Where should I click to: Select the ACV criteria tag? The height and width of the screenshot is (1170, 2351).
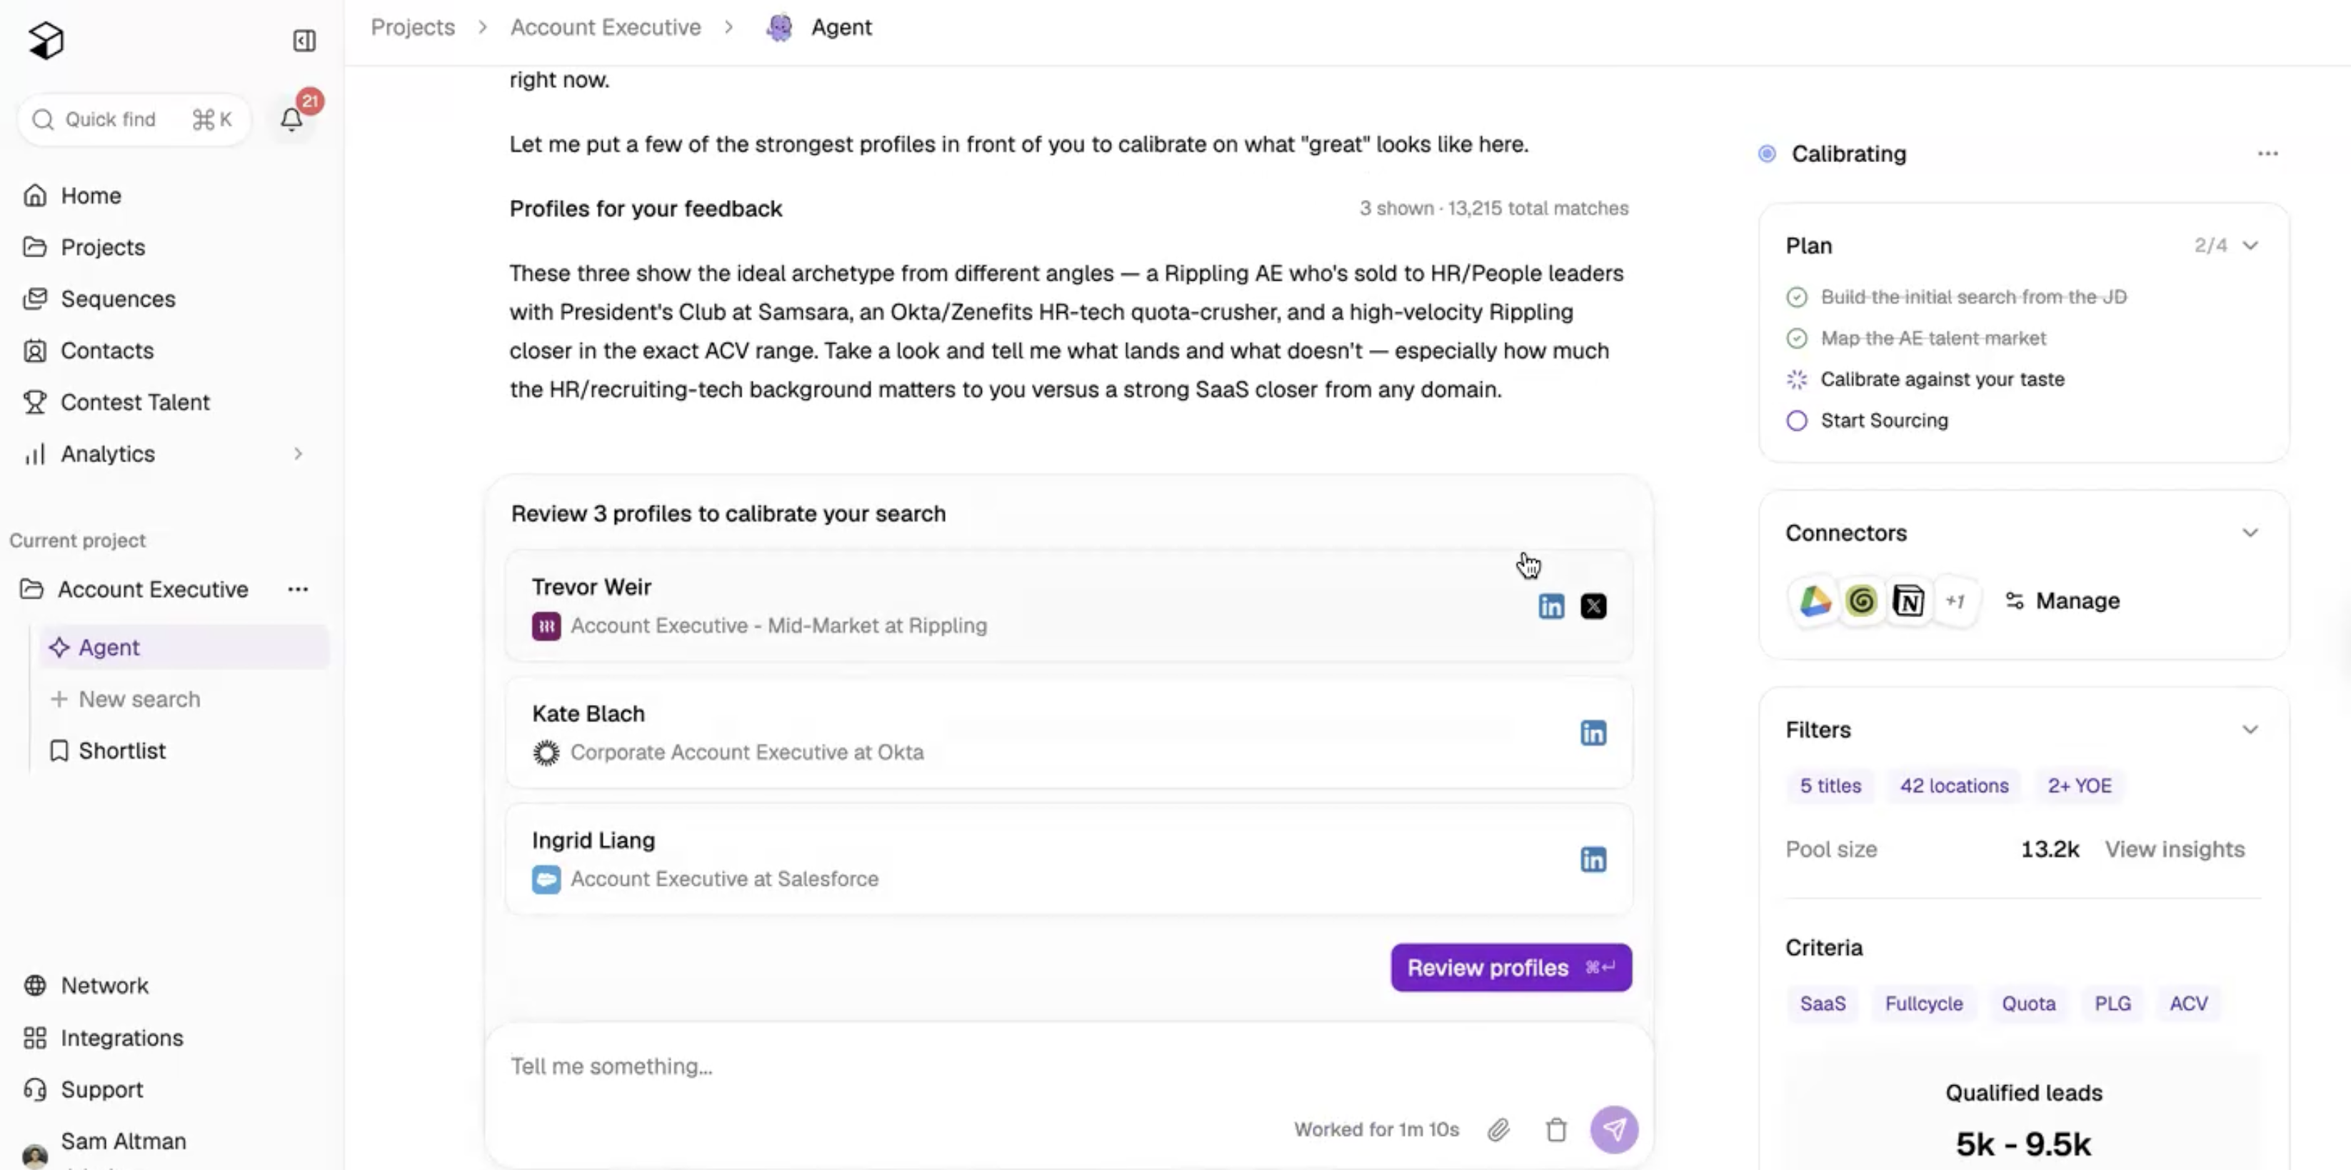2189,1004
